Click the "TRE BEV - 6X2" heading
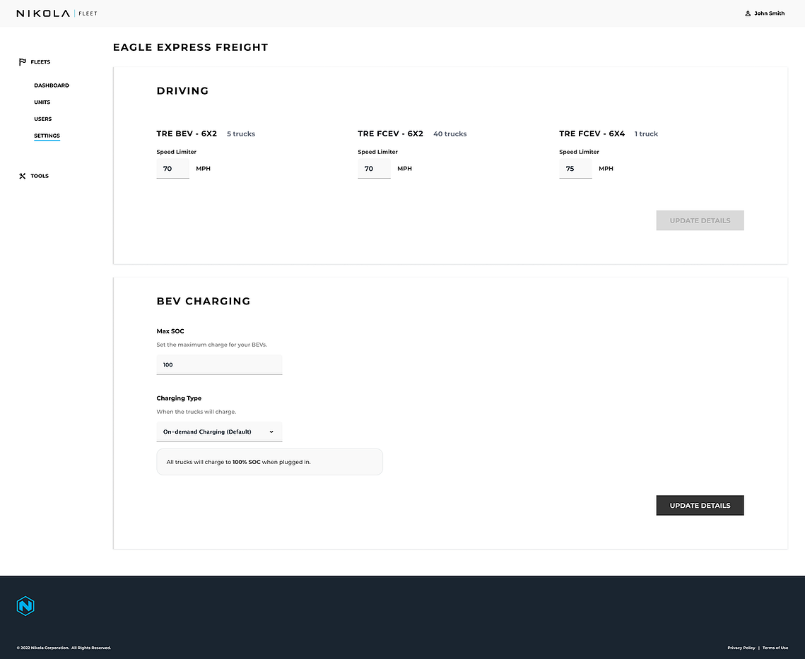The height and width of the screenshot is (659, 805). pyautogui.click(x=187, y=133)
